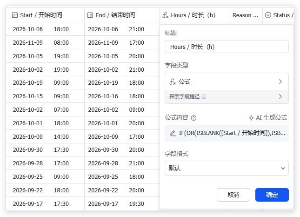Click end cell 2026-09-17 19:30
Screen dimensions: 300x217
[x=122, y=204]
